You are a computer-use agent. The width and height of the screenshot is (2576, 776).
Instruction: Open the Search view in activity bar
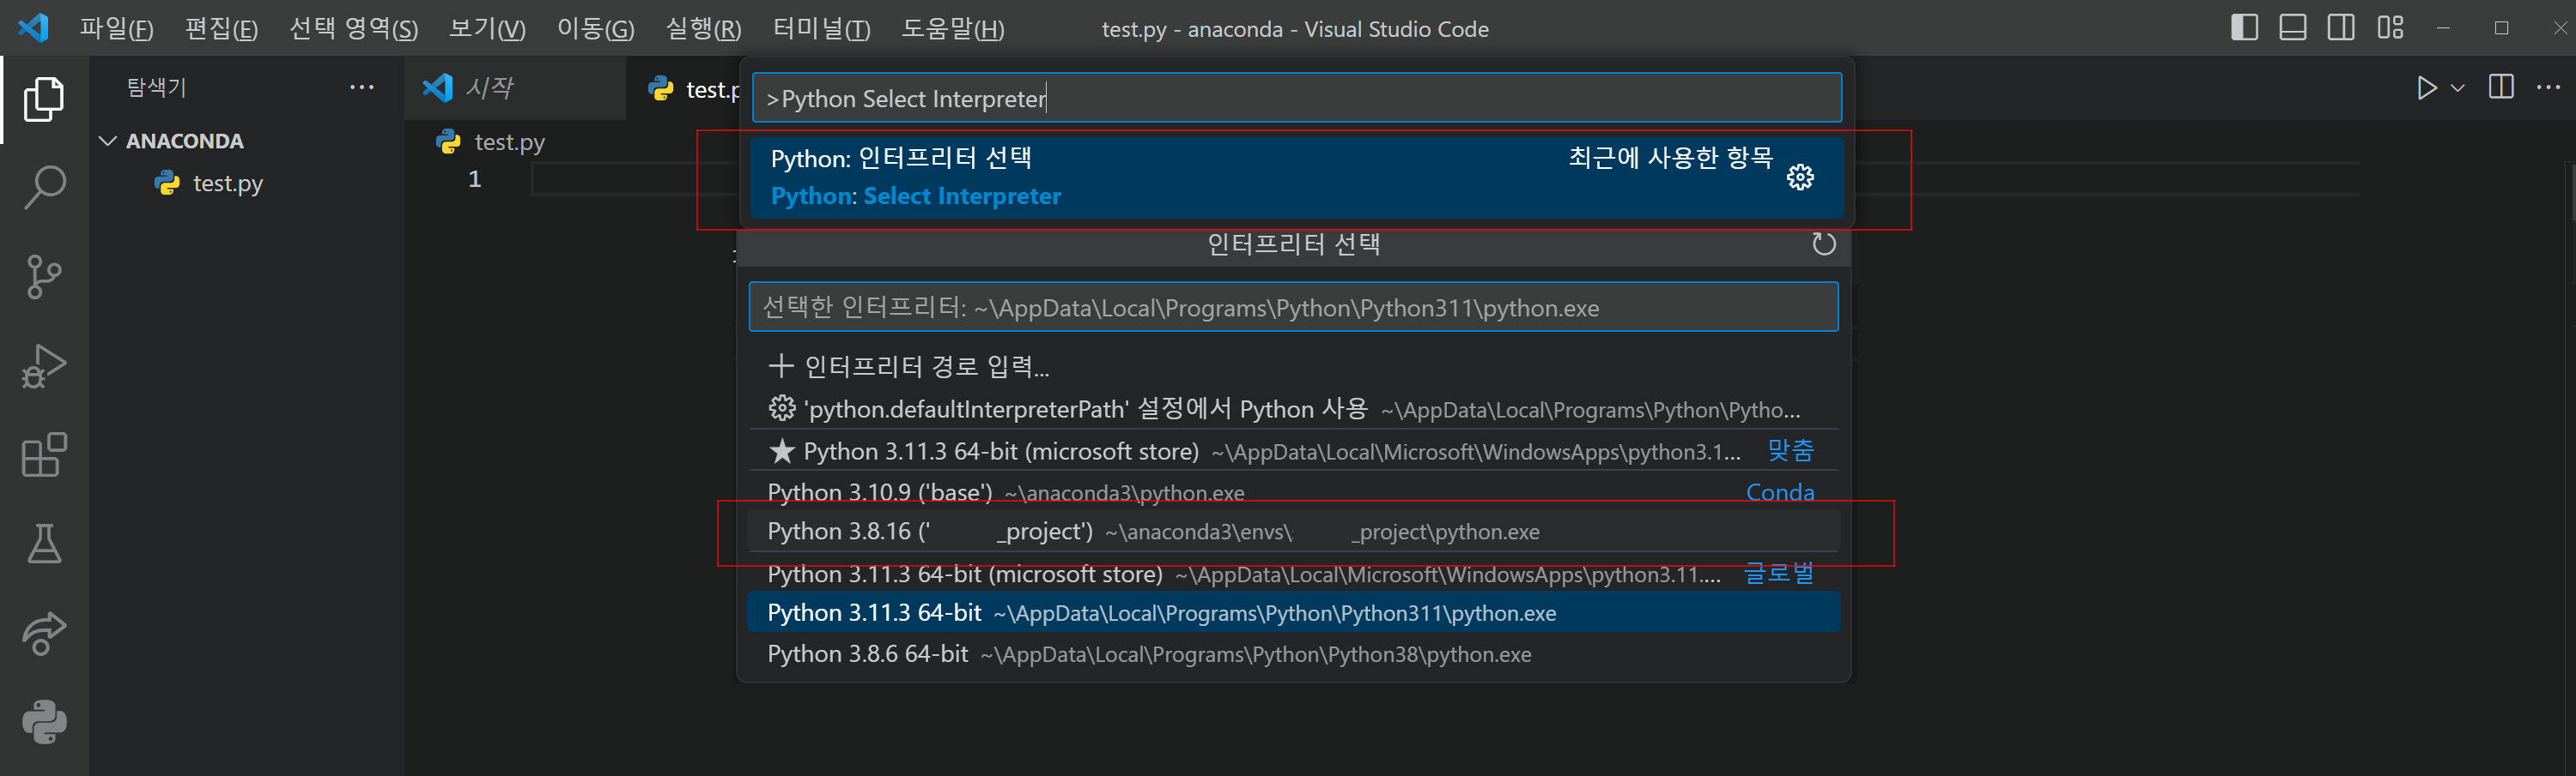click(44, 188)
